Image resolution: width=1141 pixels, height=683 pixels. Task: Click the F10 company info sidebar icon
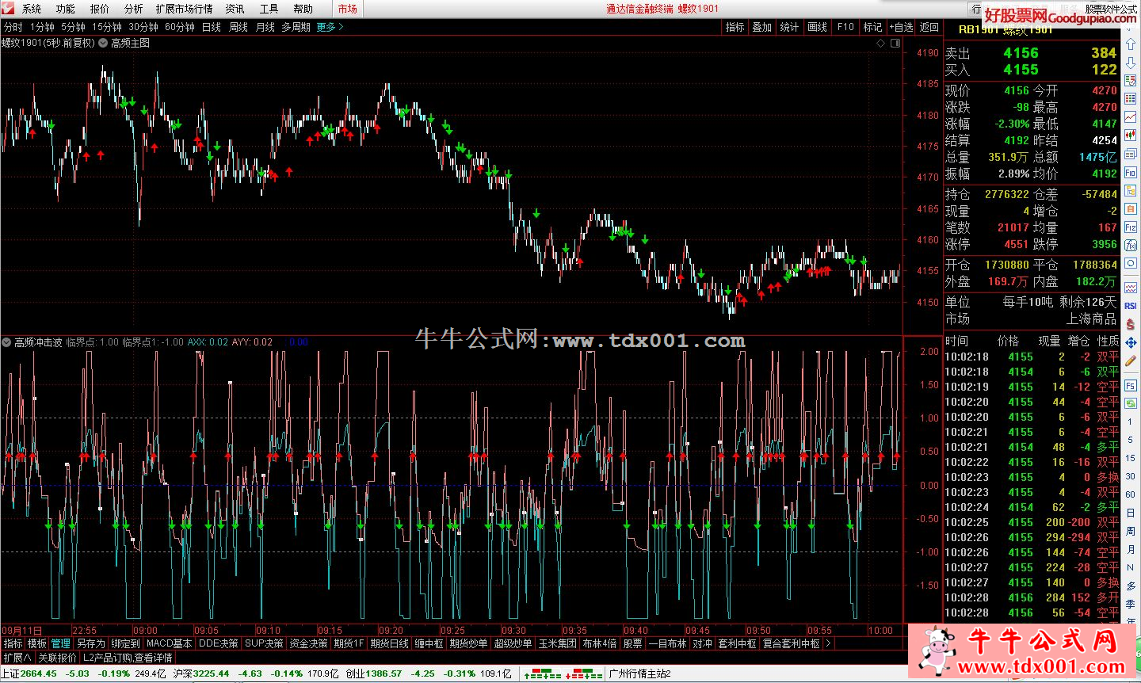pyautogui.click(x=1131, y=172)
